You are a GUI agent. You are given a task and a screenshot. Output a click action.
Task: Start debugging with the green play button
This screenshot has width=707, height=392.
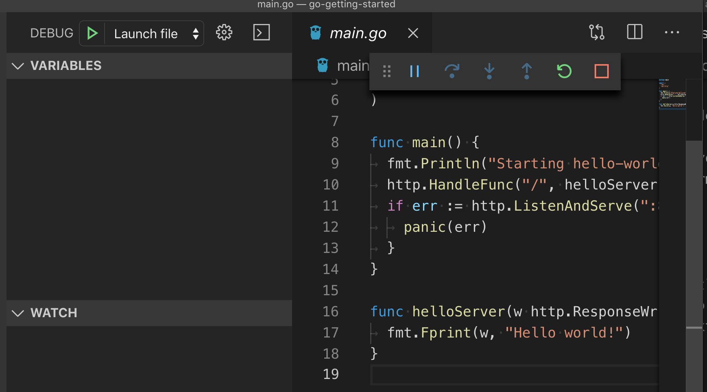(x=92, y=33)
